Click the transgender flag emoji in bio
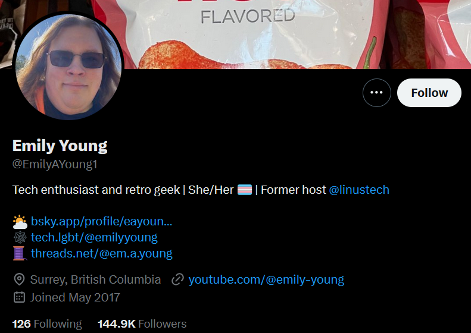The width and height of the screenshot is (471, 333). pos(245,190)
